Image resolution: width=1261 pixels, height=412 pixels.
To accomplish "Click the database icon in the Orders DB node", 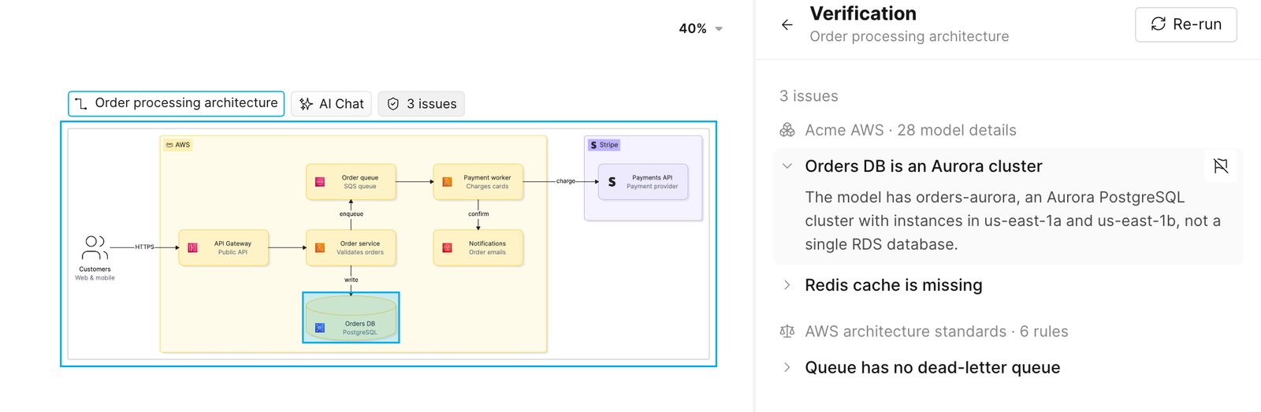I will tap(320, 328).
